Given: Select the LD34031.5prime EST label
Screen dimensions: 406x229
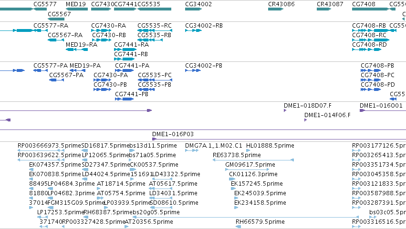Looking at the screenshot, I should click(173, 193).
